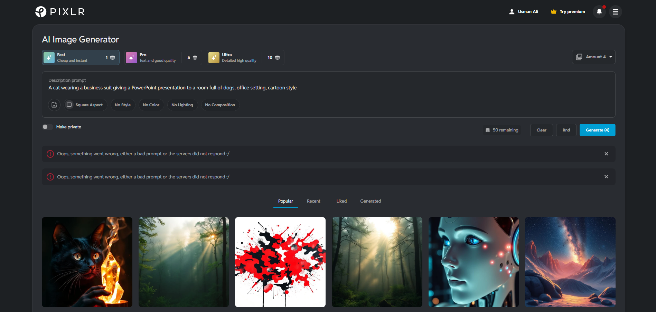Click the Pixlr logo

[59, 11]
